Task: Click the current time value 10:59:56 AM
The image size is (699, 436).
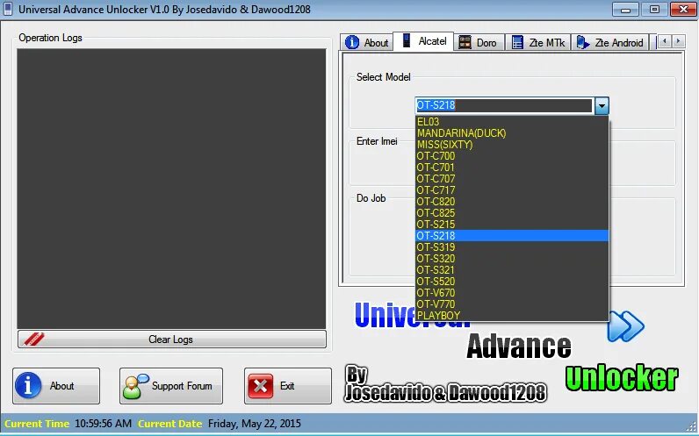Action: pos(103,423)
